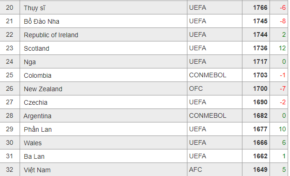
Task: Select the Czechia row name
Action: click(35, 102)
